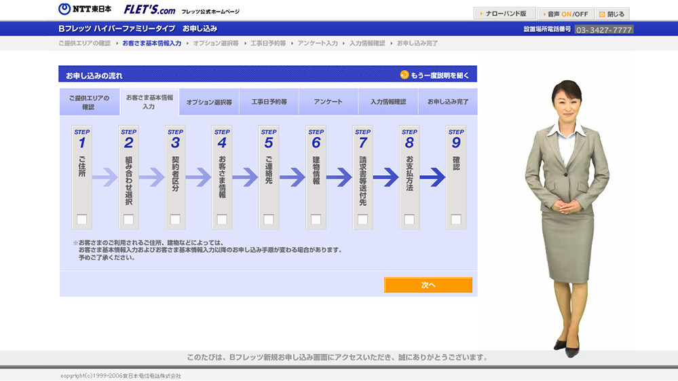Check the STEP 6 建物情報 checkbox

(316, 219)
